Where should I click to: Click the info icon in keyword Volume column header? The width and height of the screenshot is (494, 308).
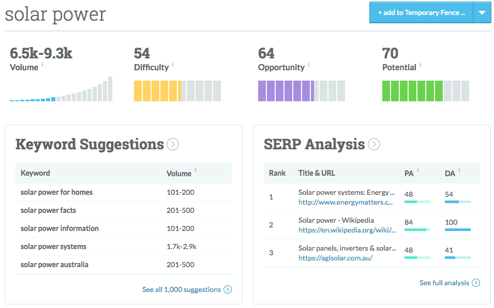(x=196, y=171)
